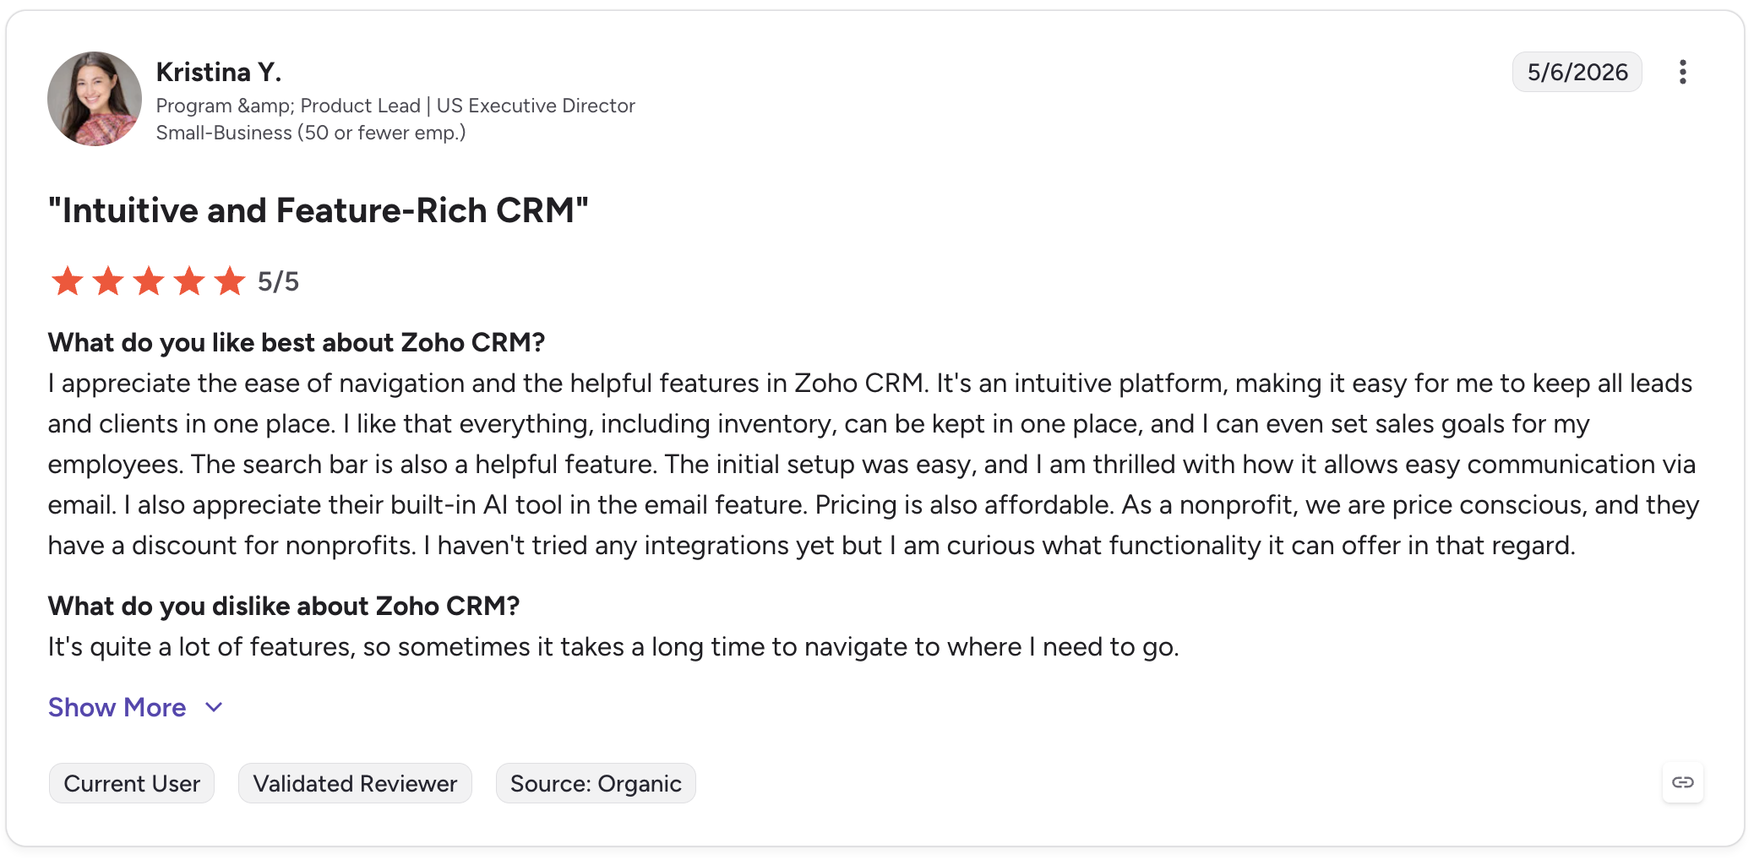
Task: Click Small-Business (50 or fewer emp.) label
Action: (x=311, y=133)
